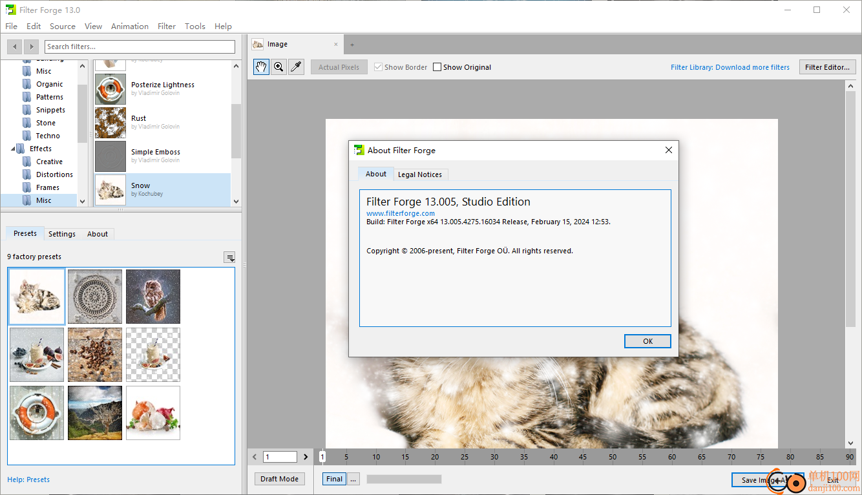The height and width of the screenshot is (495, 862).
Task: Open the Filter Editor button
Action: click(828, 67)
